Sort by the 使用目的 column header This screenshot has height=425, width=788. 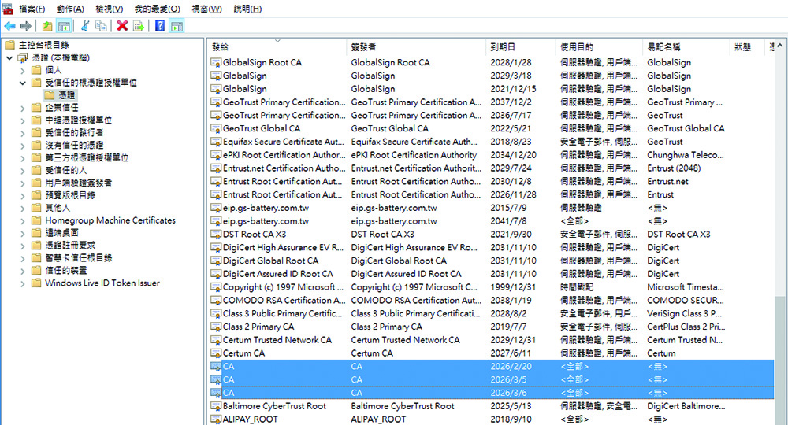point(599,47)
